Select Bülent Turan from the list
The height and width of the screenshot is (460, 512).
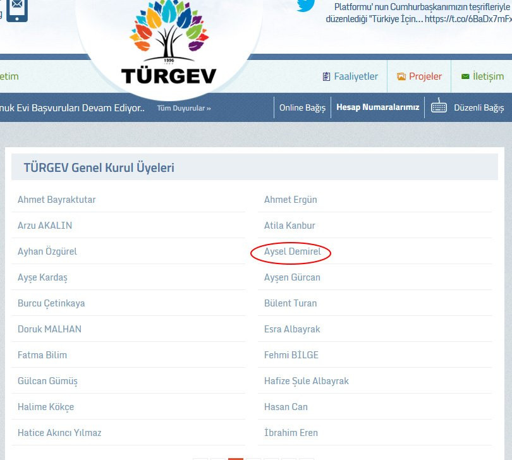click(x=290, y=303)
